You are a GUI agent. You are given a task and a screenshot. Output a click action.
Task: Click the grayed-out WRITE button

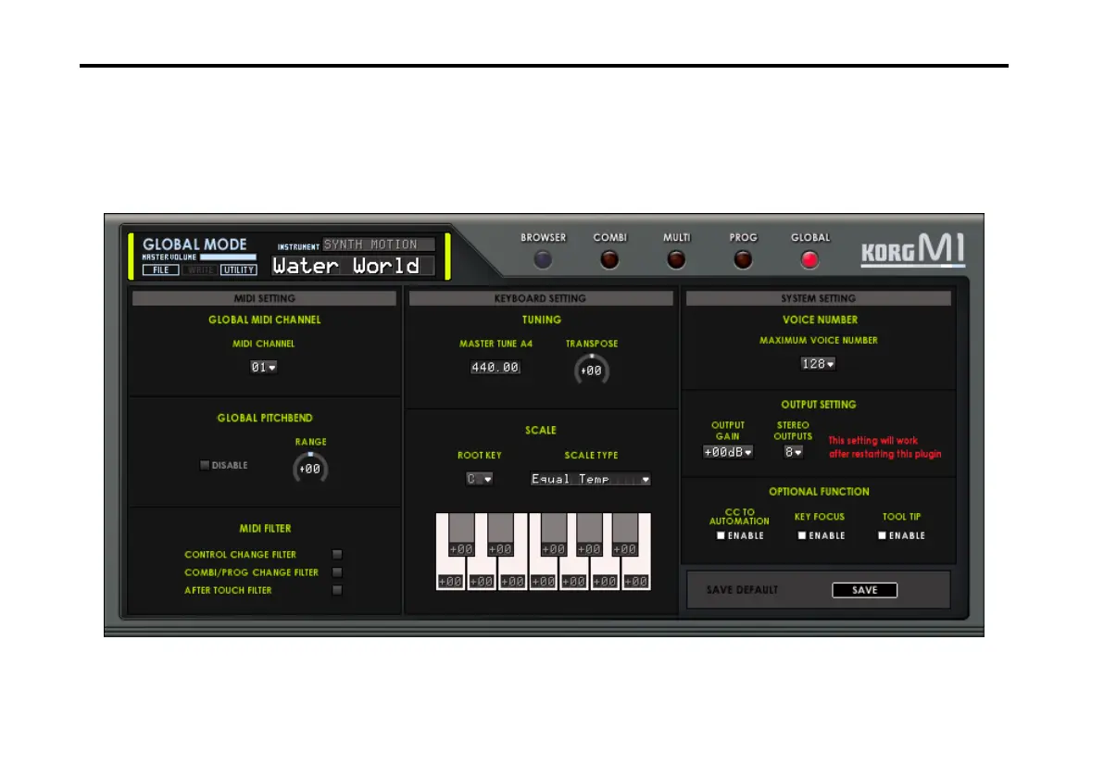(x=200, y=270)
